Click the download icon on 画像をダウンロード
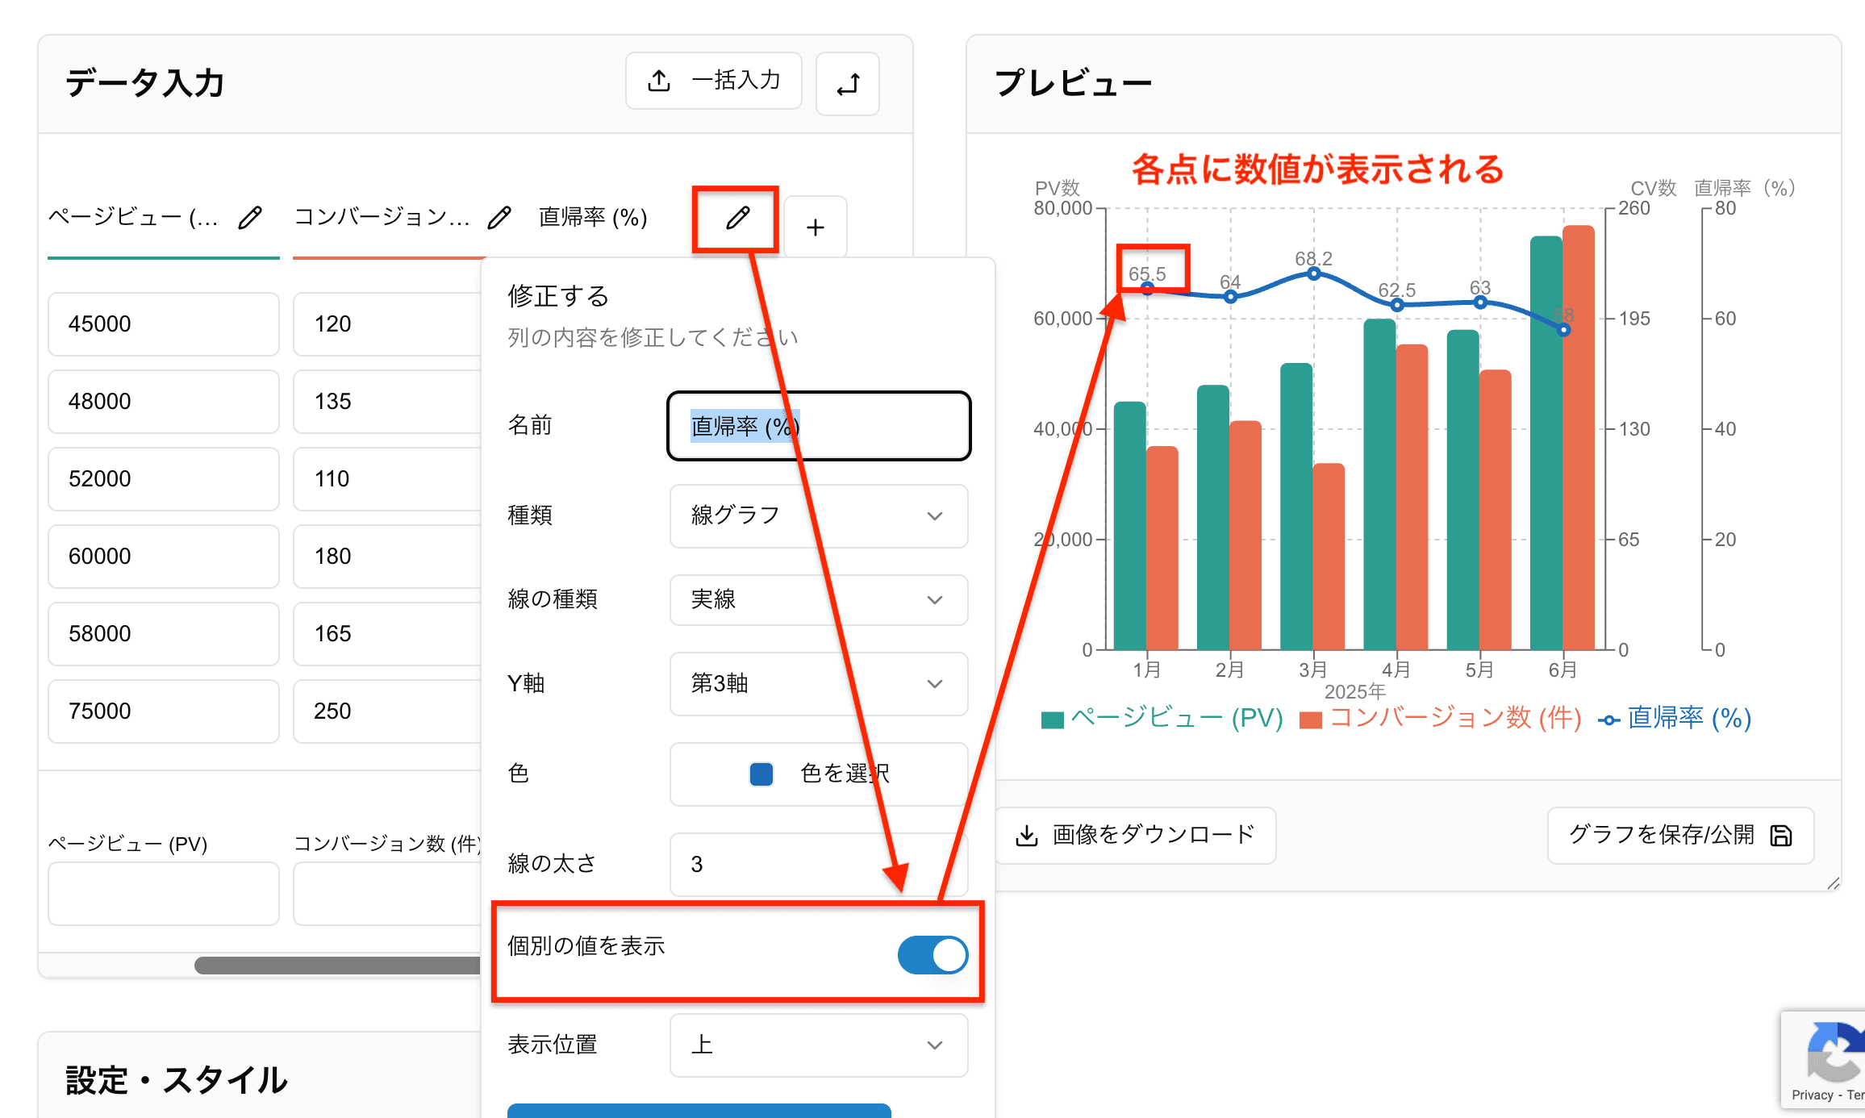The width and height of the screenshot is (1865, 1118). pyautogui.click(x=1027, y=835)
